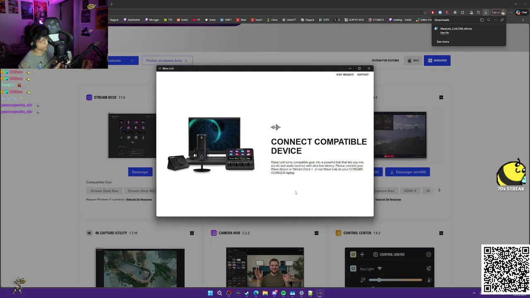The height and width of the screenshot is (298, 530).
Task: Open the SUPPORT link in Wave Link
Action: (363, 74)
